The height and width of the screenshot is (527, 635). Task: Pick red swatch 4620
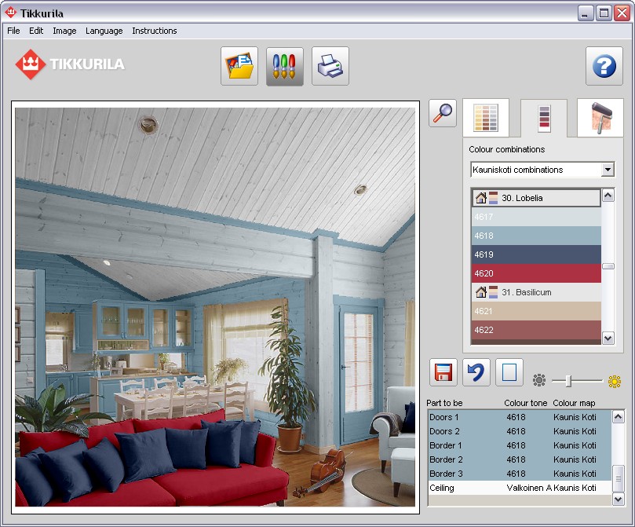coord(536,273)
